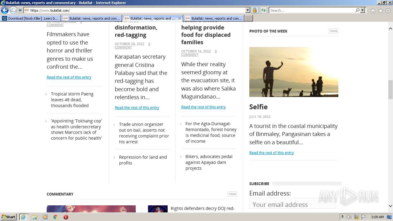
Task: Minimize the Internet Explorer window
Action: [x=379, y=3]
